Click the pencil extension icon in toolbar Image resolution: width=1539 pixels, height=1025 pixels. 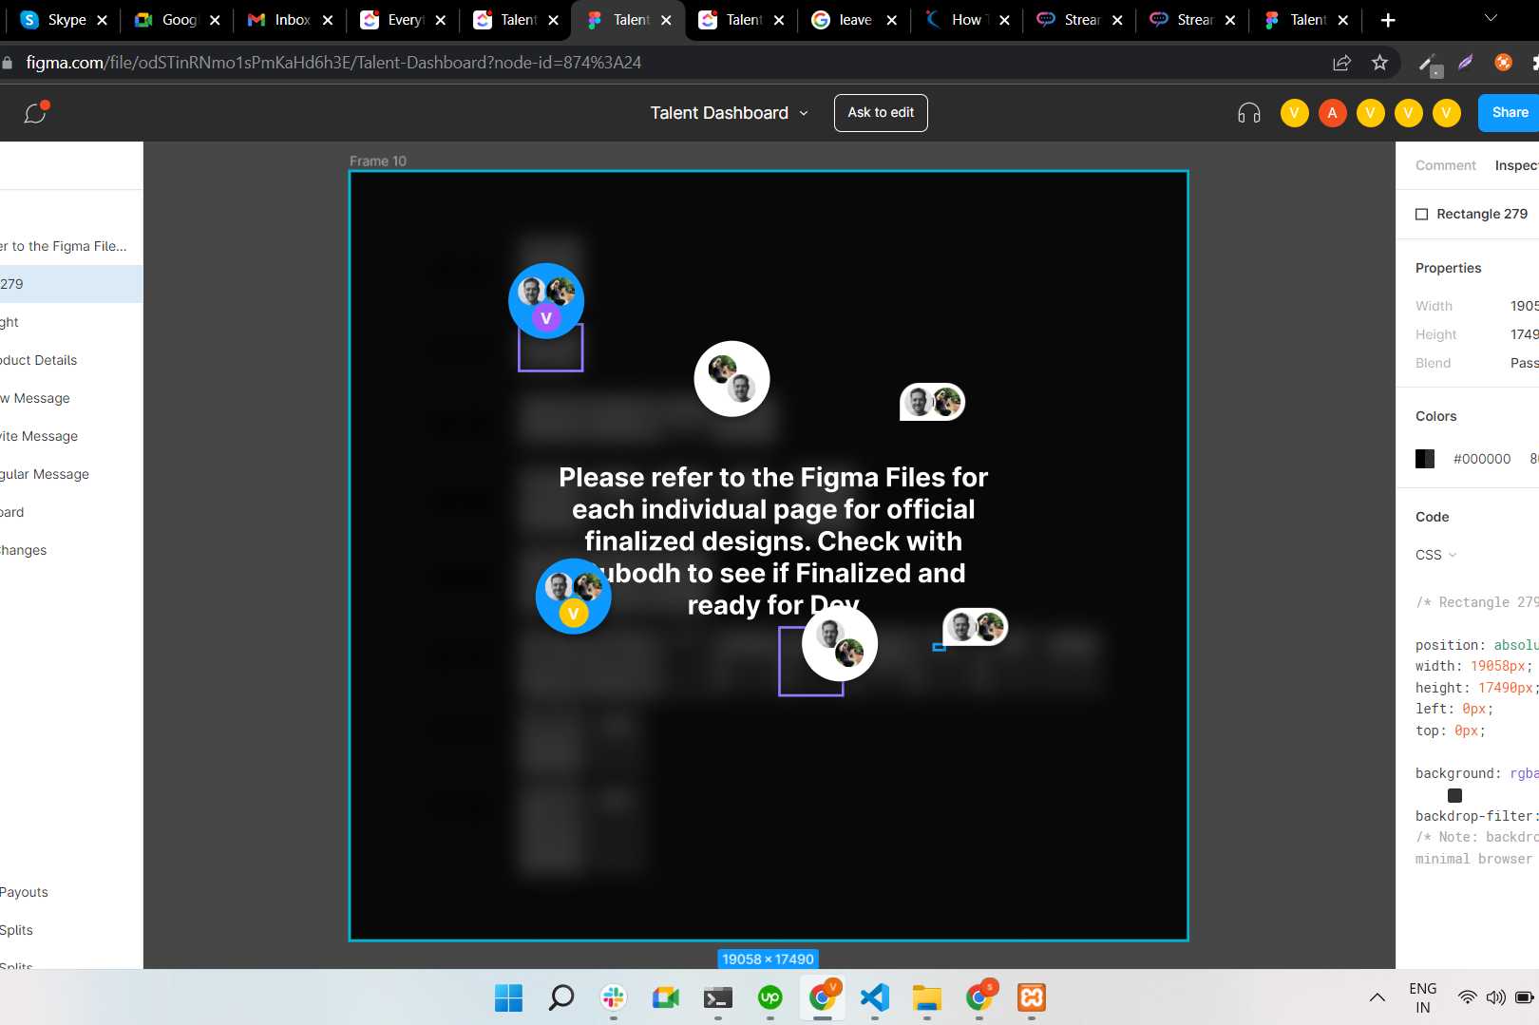(1429, 64)
